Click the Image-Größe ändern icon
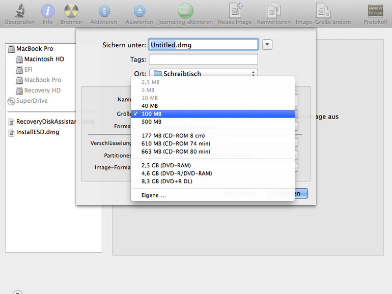This screenshot has height=294, width=392. (x=323, y=11)
